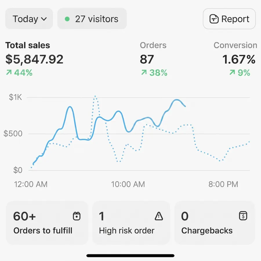
Task: Select the Total sales metric
Action: 34,59
